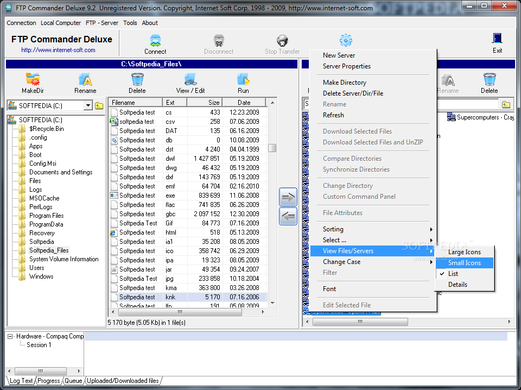Expand the Sorting submenu
This screenshot has width=521, height=390.
click(x=373, y=229)
